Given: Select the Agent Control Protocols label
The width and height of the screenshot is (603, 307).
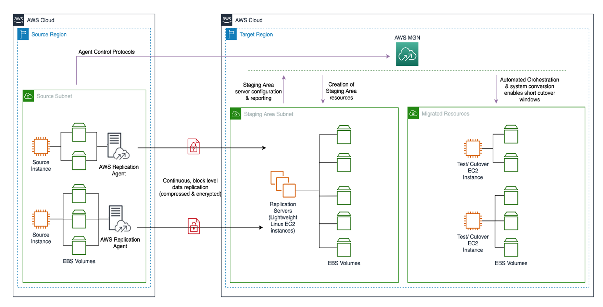Looking at the screenshot, I should click(107, 51).
